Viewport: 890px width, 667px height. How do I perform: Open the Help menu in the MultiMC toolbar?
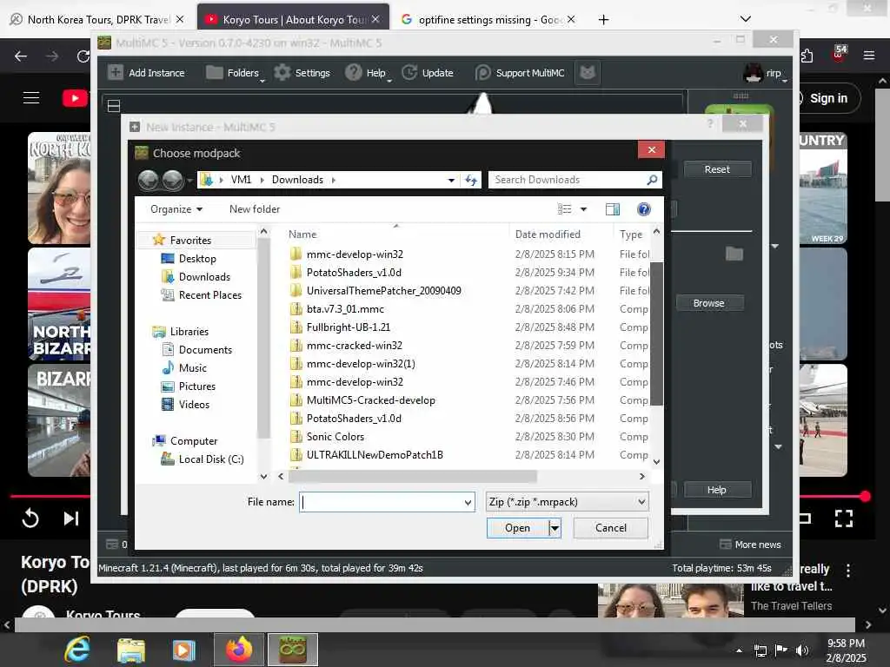click(x=368, y=73)
